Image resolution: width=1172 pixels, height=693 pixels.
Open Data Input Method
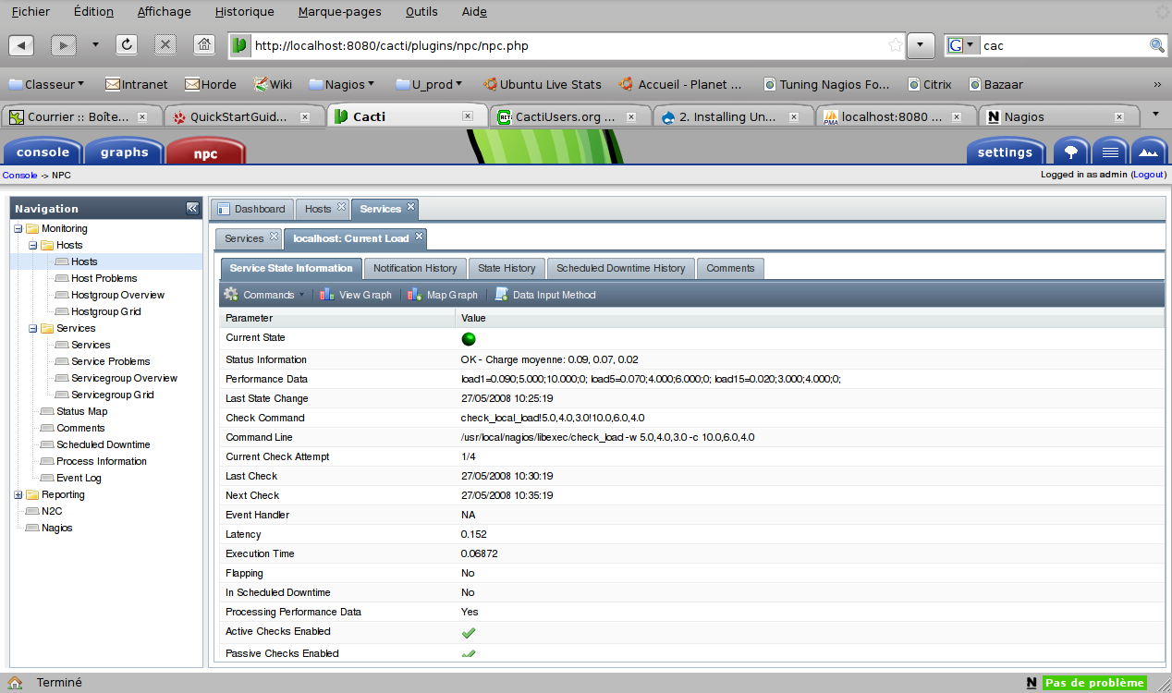(545, 295)
